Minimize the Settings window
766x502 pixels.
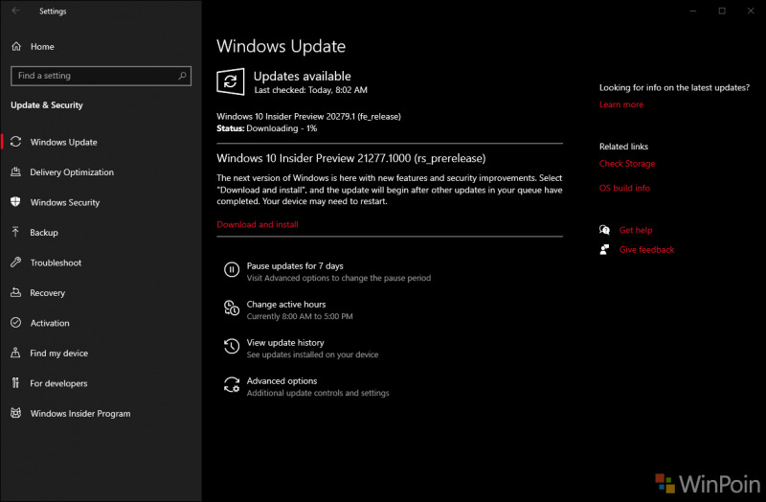coord(692,11)
